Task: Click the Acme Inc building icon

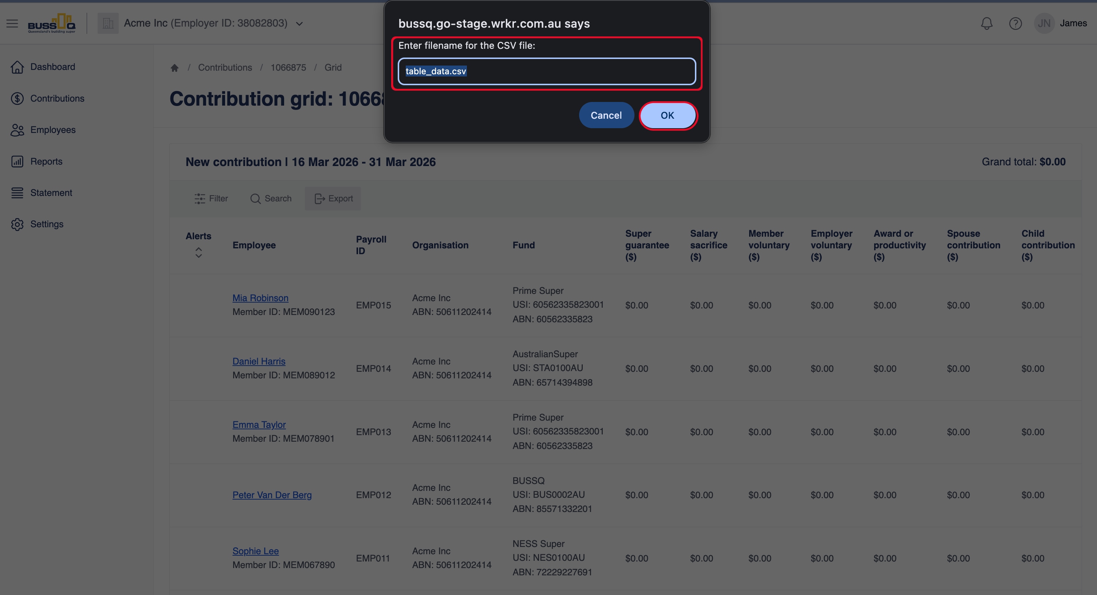Action: 108,23
